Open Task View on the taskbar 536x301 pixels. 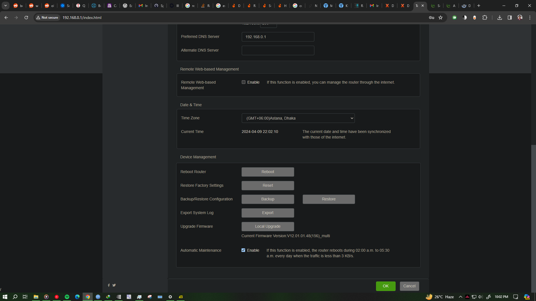(x=25, y=297)
